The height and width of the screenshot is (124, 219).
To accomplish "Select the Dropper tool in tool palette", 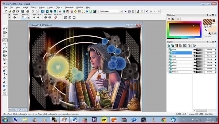I will pyautogui.click(x=4, y=48).
